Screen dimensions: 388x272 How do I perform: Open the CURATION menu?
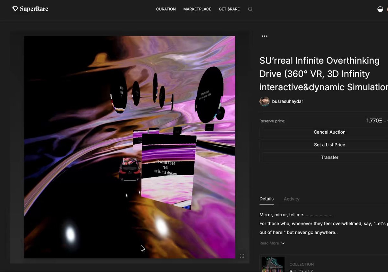point(166,9)
